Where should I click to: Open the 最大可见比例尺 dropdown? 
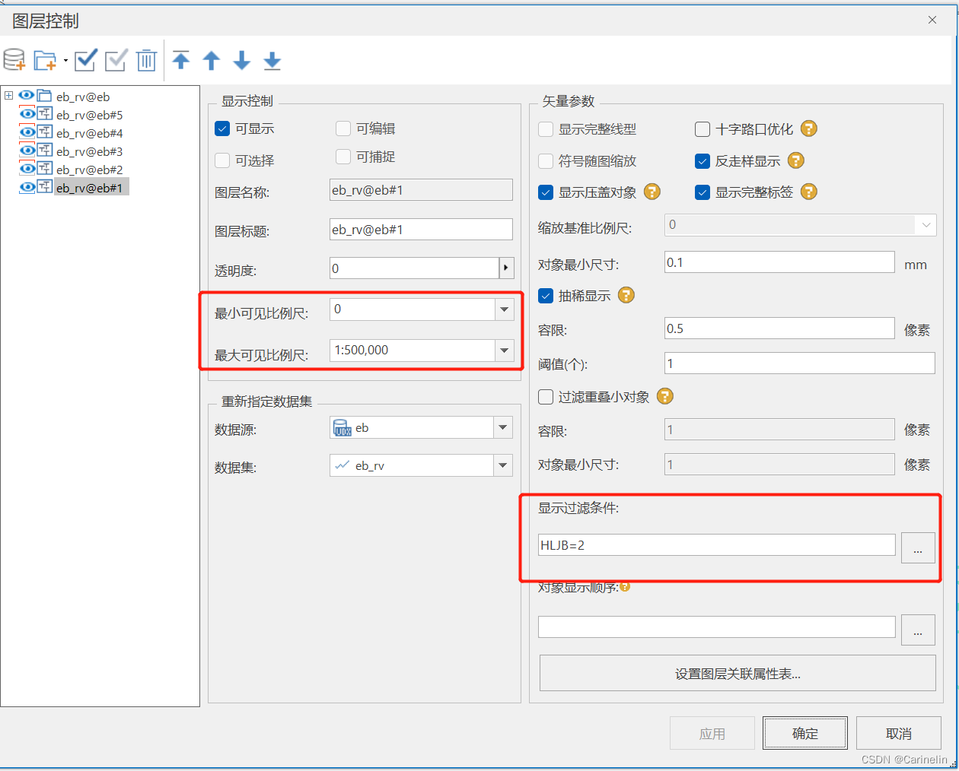click(504, 350)
